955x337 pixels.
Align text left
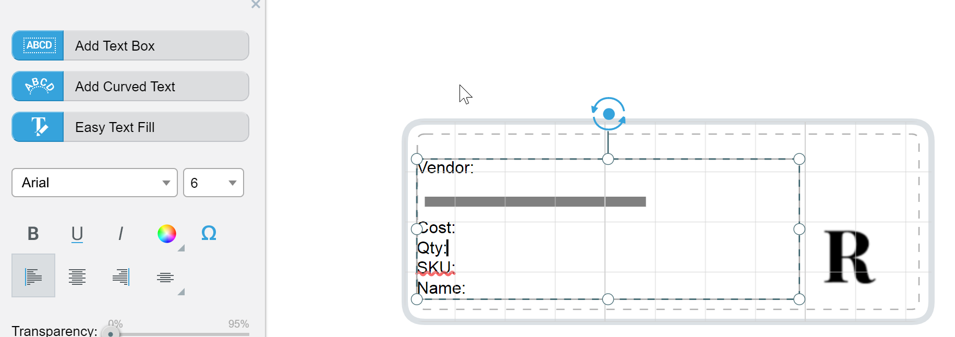click(33, 276)
